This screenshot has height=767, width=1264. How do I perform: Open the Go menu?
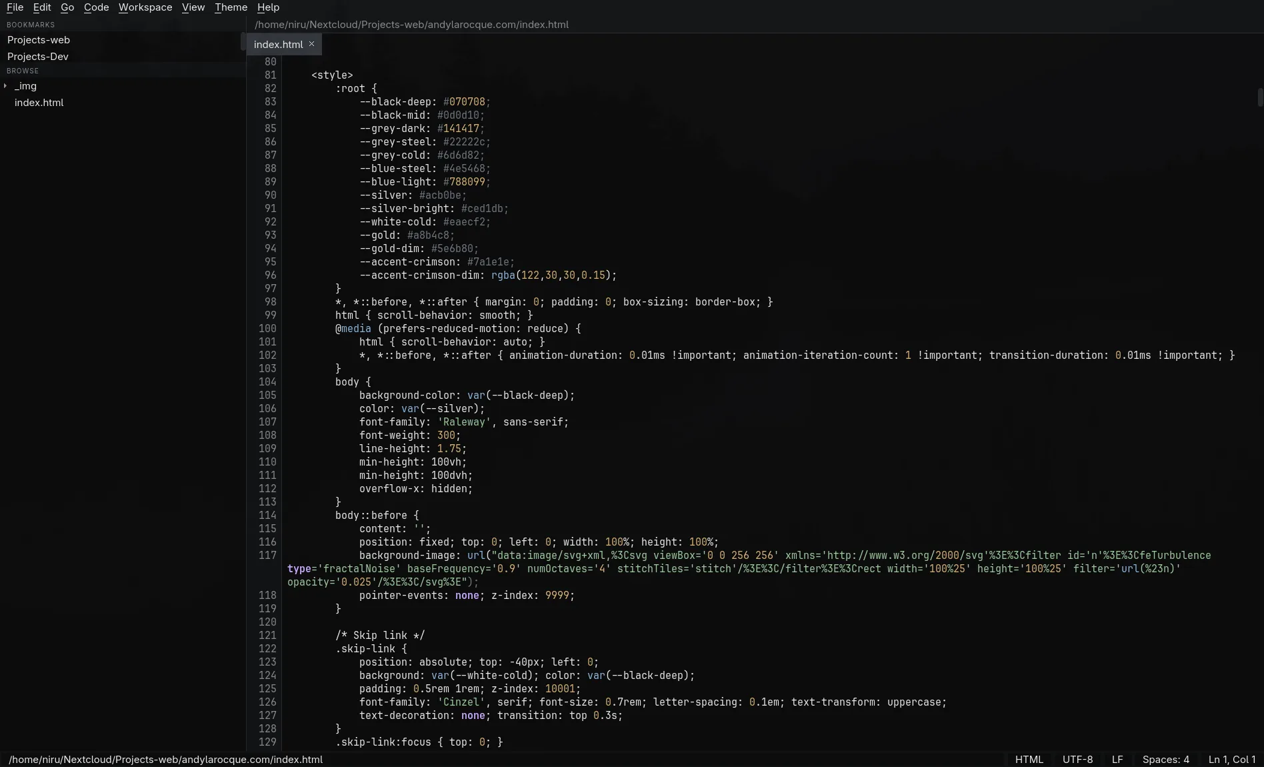coord(67,7)
